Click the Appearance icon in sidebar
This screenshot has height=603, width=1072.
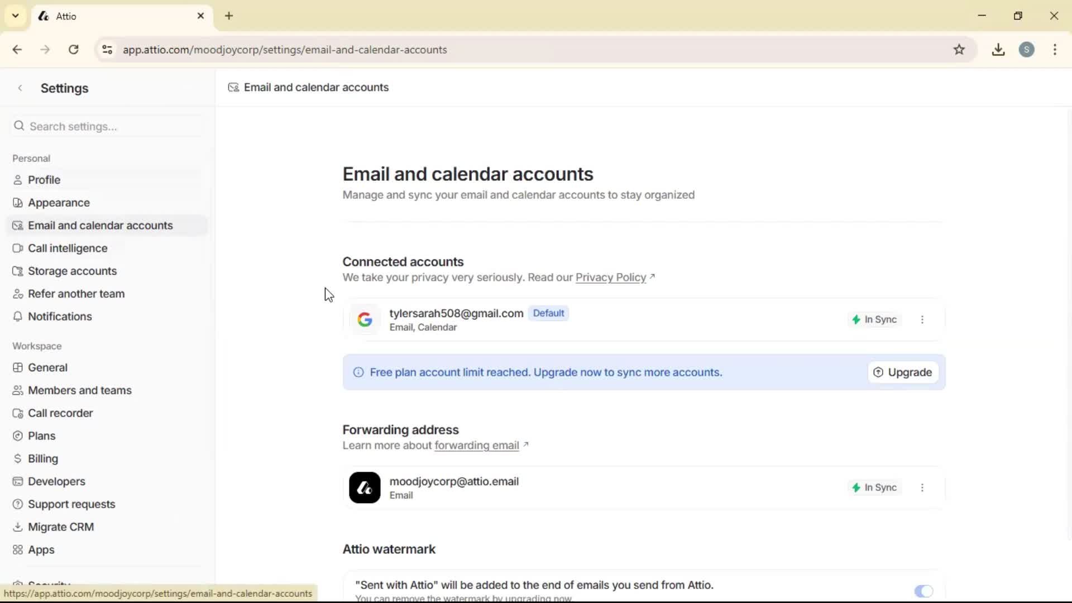coord(17,203)
